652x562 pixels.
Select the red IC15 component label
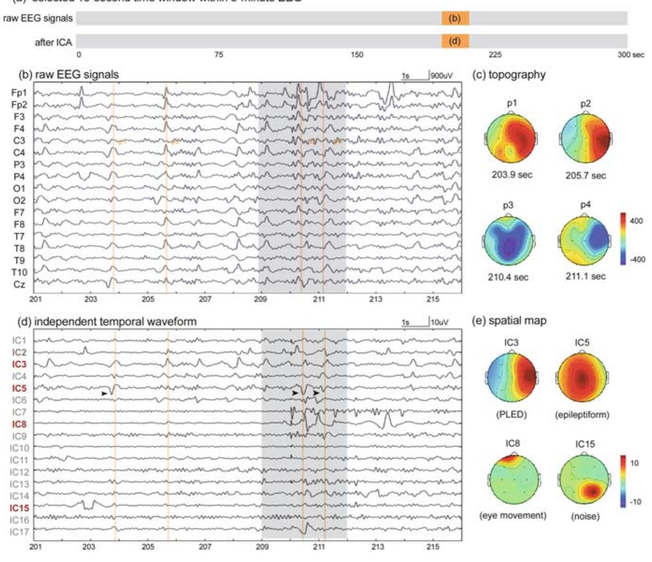coord(19,508)
